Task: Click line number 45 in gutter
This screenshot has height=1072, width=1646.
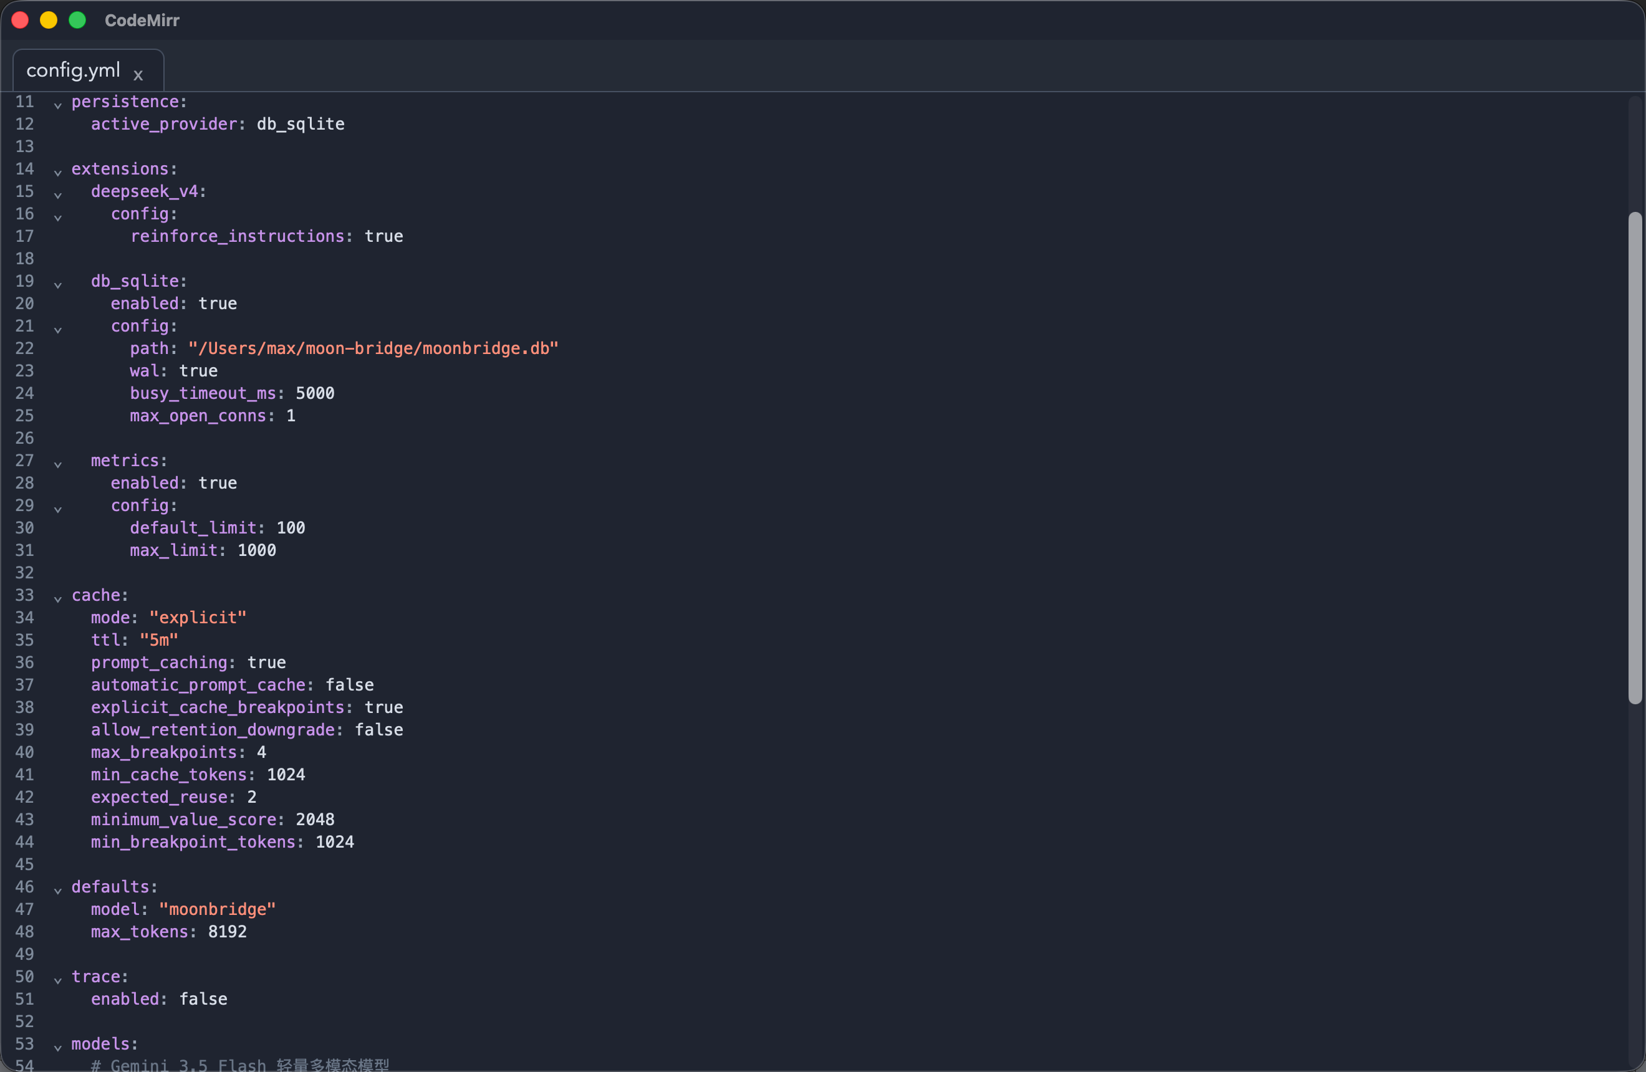Action: pyautogui.click(x=25, y=864)
